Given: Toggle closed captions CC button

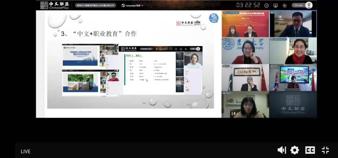Looking at the screenshot, I should (x=310, y=150).
